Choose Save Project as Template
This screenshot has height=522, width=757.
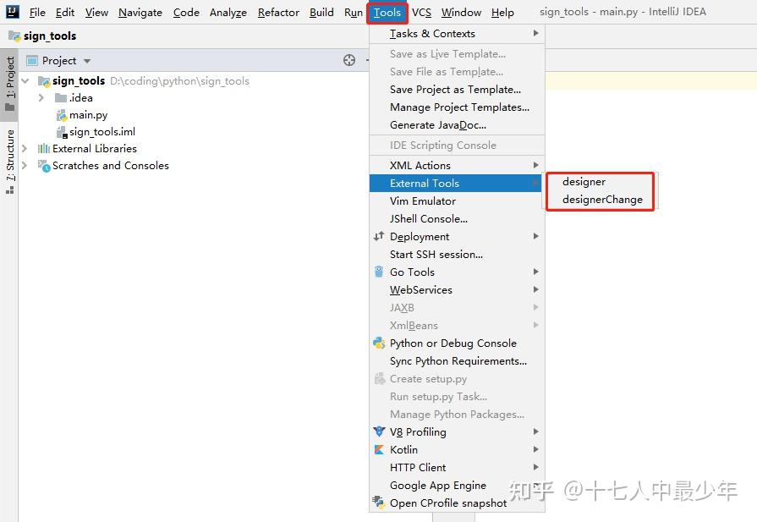click(x=457, y=90)
